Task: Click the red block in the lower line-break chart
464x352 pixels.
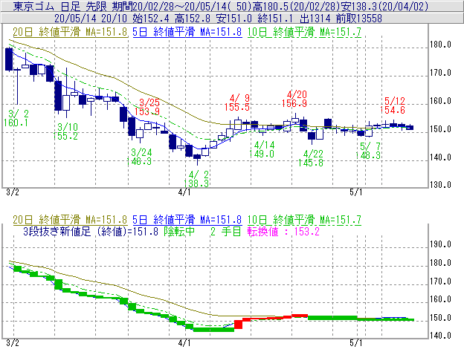Action: pyautogui.click(x=238, y=325)
